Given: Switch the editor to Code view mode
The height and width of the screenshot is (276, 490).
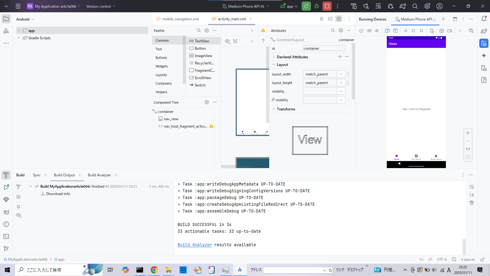Looking at the screenshot, I should 322,19.
